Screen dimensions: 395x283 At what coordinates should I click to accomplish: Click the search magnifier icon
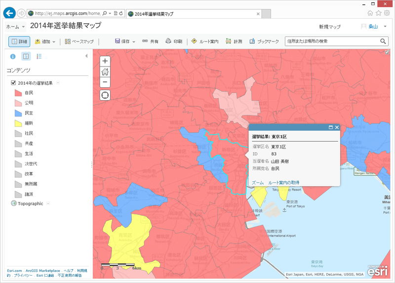coord(383,41)
